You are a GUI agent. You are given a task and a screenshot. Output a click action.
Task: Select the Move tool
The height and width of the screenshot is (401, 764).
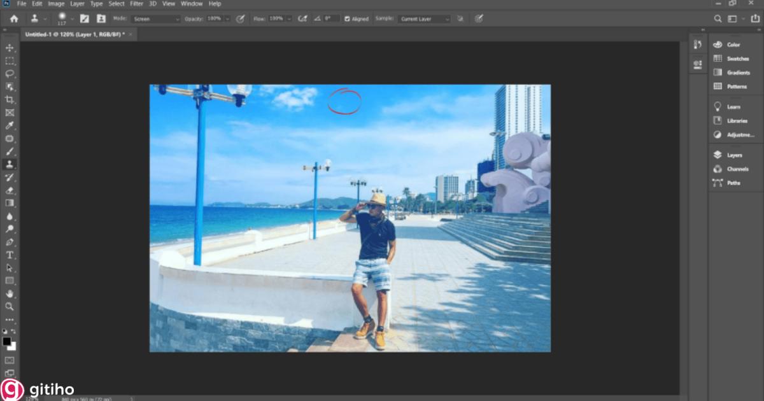(x=8, y=46)
